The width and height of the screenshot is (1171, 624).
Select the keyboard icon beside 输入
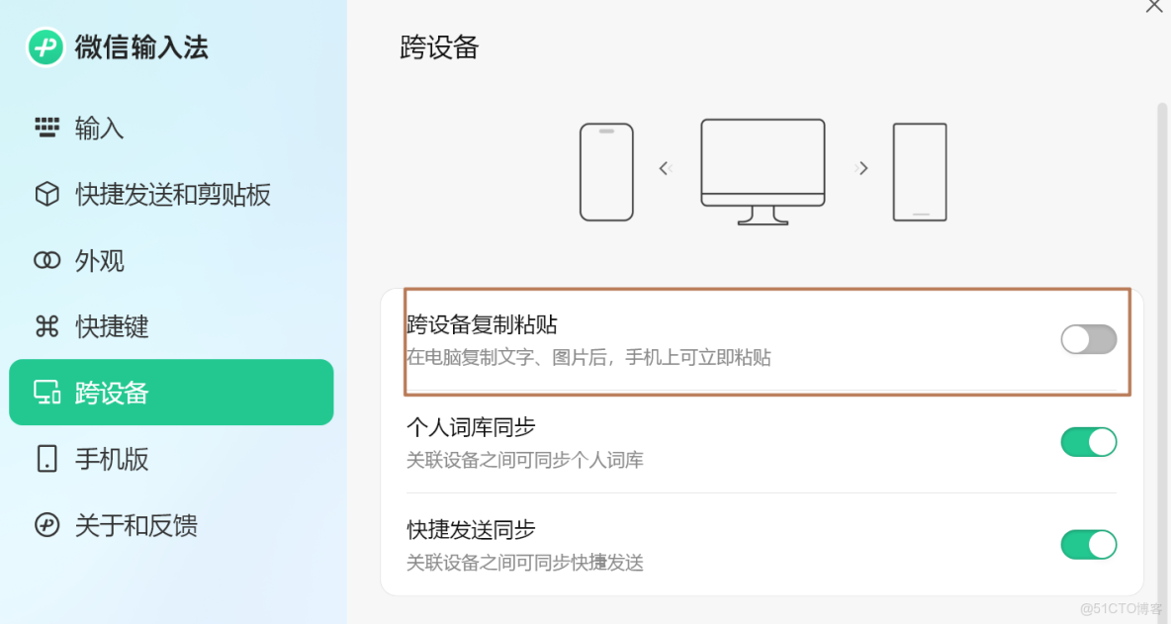(46, 128)
